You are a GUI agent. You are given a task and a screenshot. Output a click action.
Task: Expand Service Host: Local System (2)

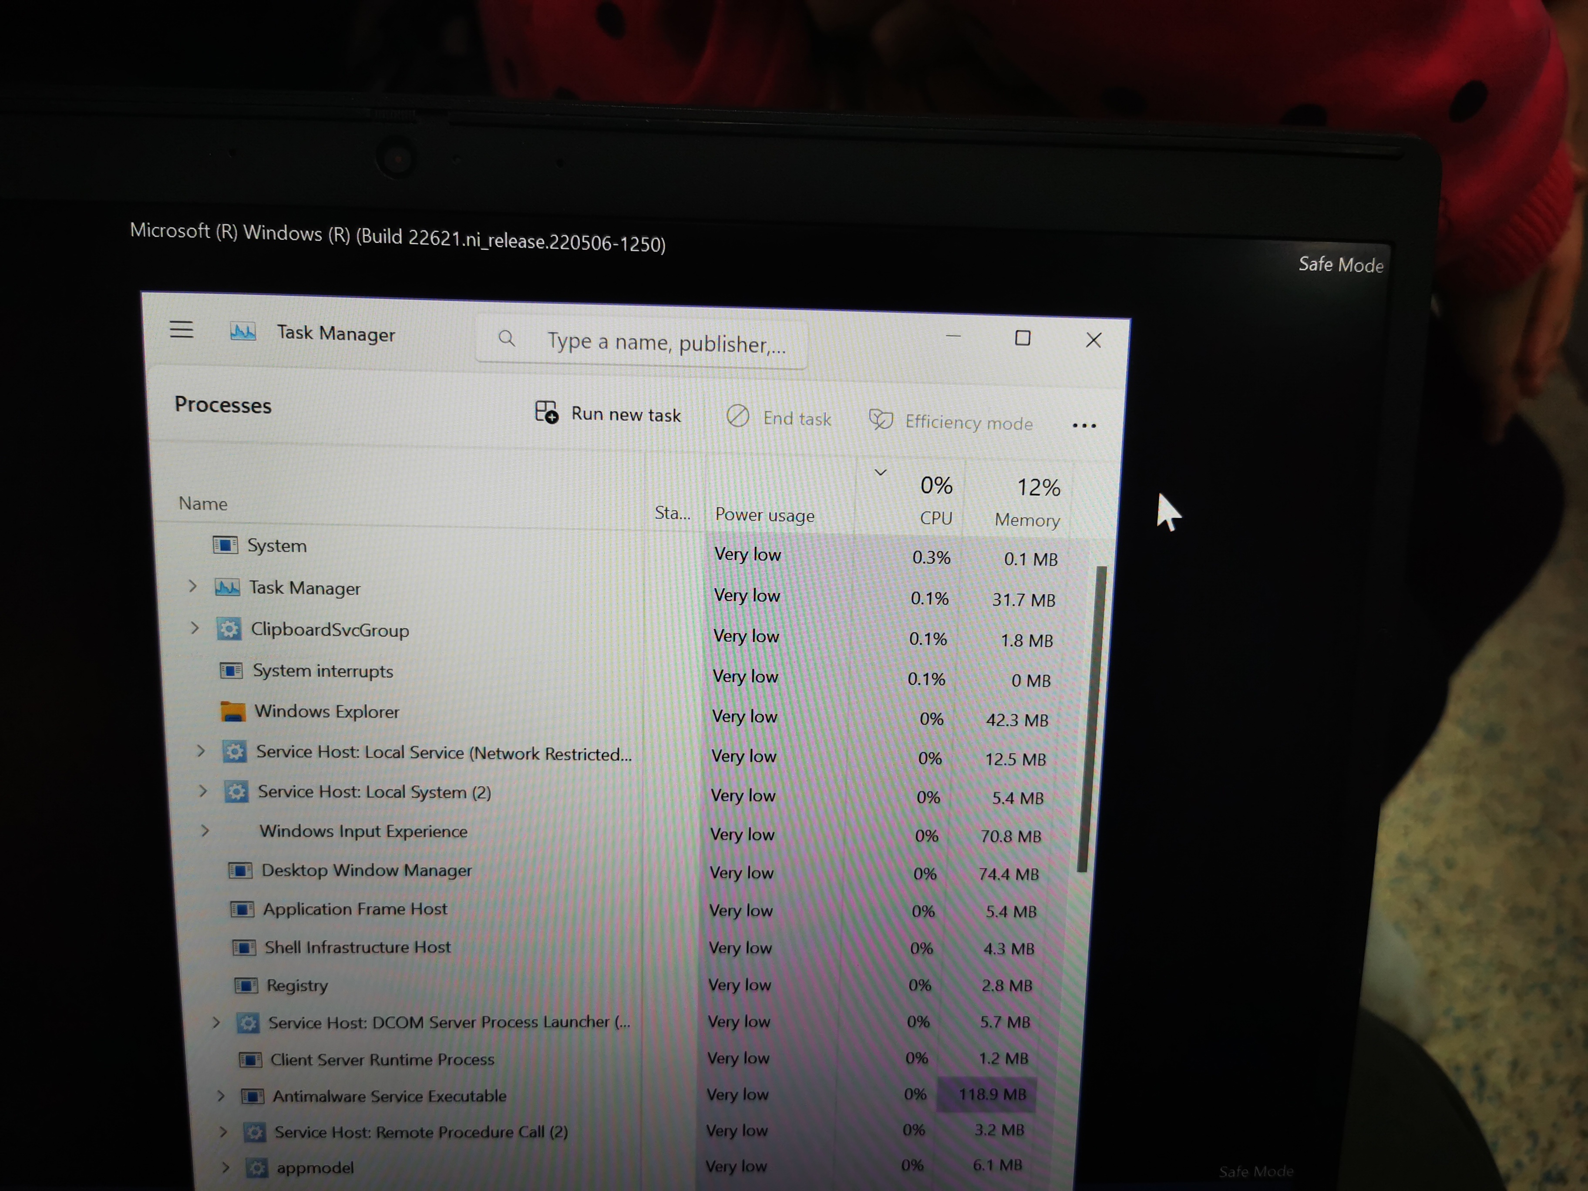point(203,791)
